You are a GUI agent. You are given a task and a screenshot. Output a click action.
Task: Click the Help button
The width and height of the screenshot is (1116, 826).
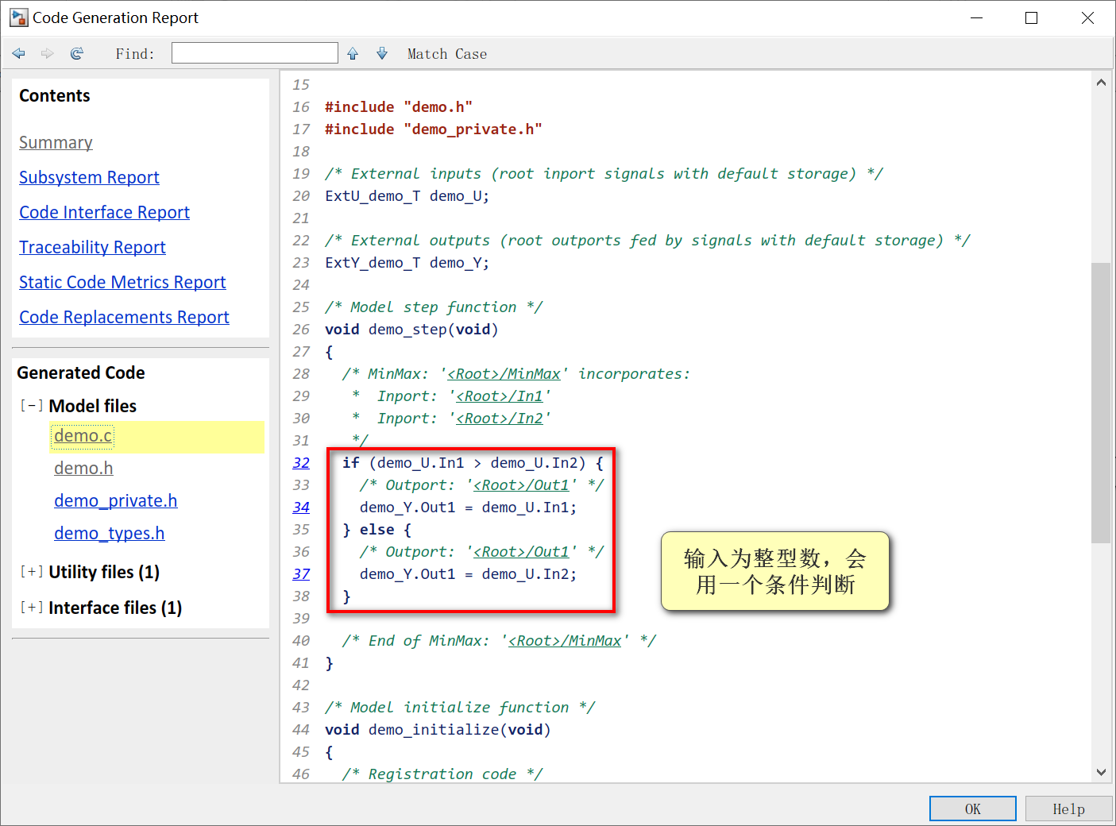pos(1068,809)
